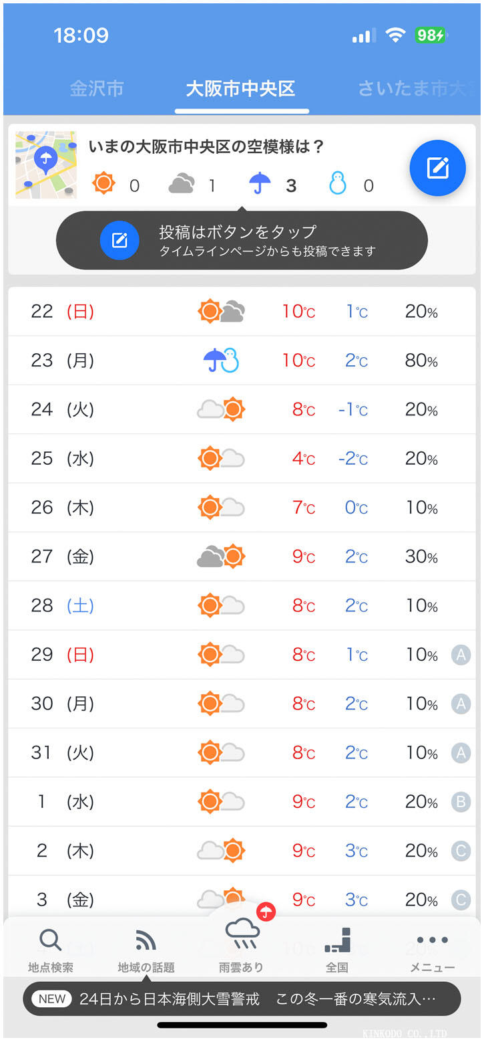Viewport: 484px width, 1042px height.
Task: Open 地域の話題 local topics feed
Action: [146, 950]
